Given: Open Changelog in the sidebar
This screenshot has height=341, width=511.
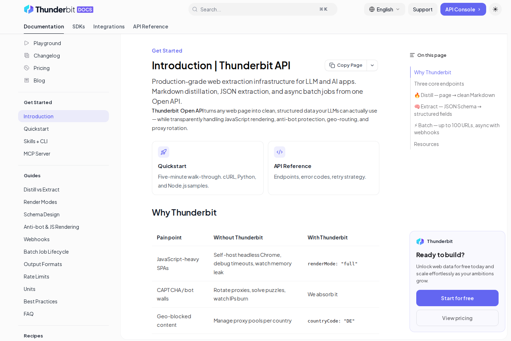Looking at the screenshot, I should (64, 55).
